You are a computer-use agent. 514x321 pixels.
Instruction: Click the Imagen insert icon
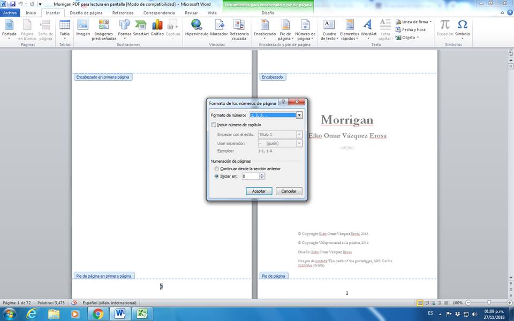tap(83, 27)
